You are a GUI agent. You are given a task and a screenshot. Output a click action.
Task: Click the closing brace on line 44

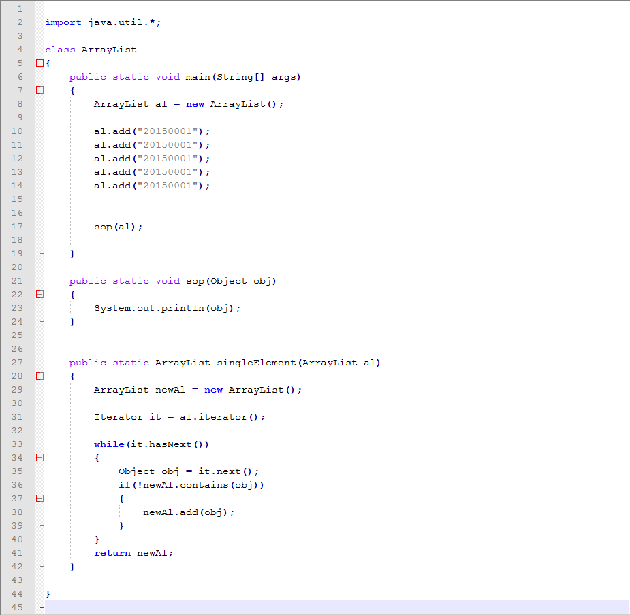point(48,594)
